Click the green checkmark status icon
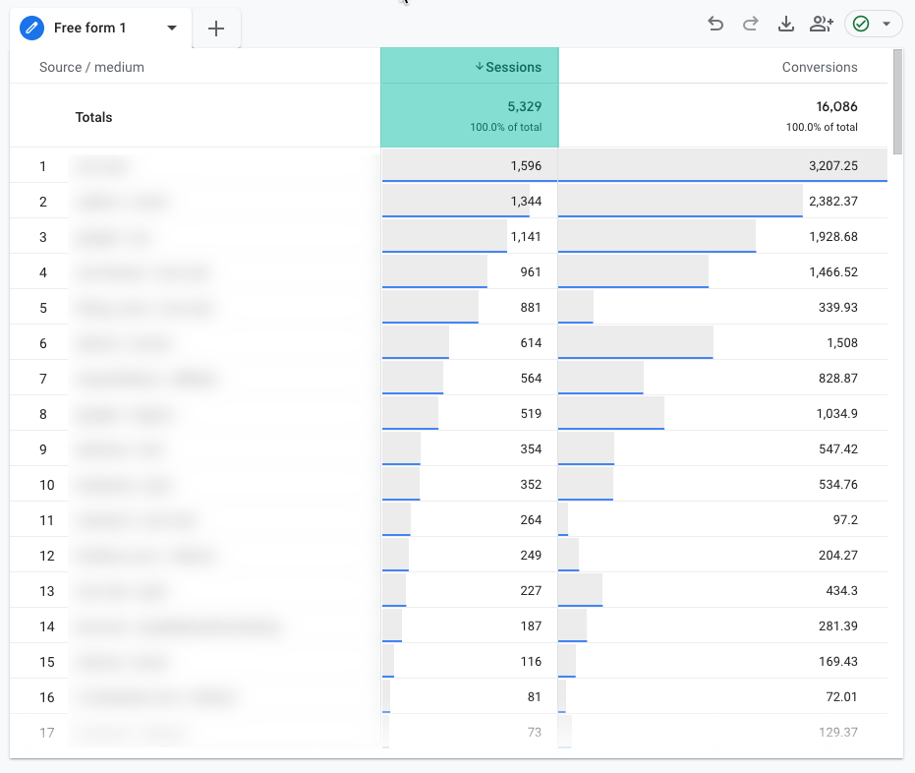The height and width of the screenshot is (773, 915). coord(861,25)
